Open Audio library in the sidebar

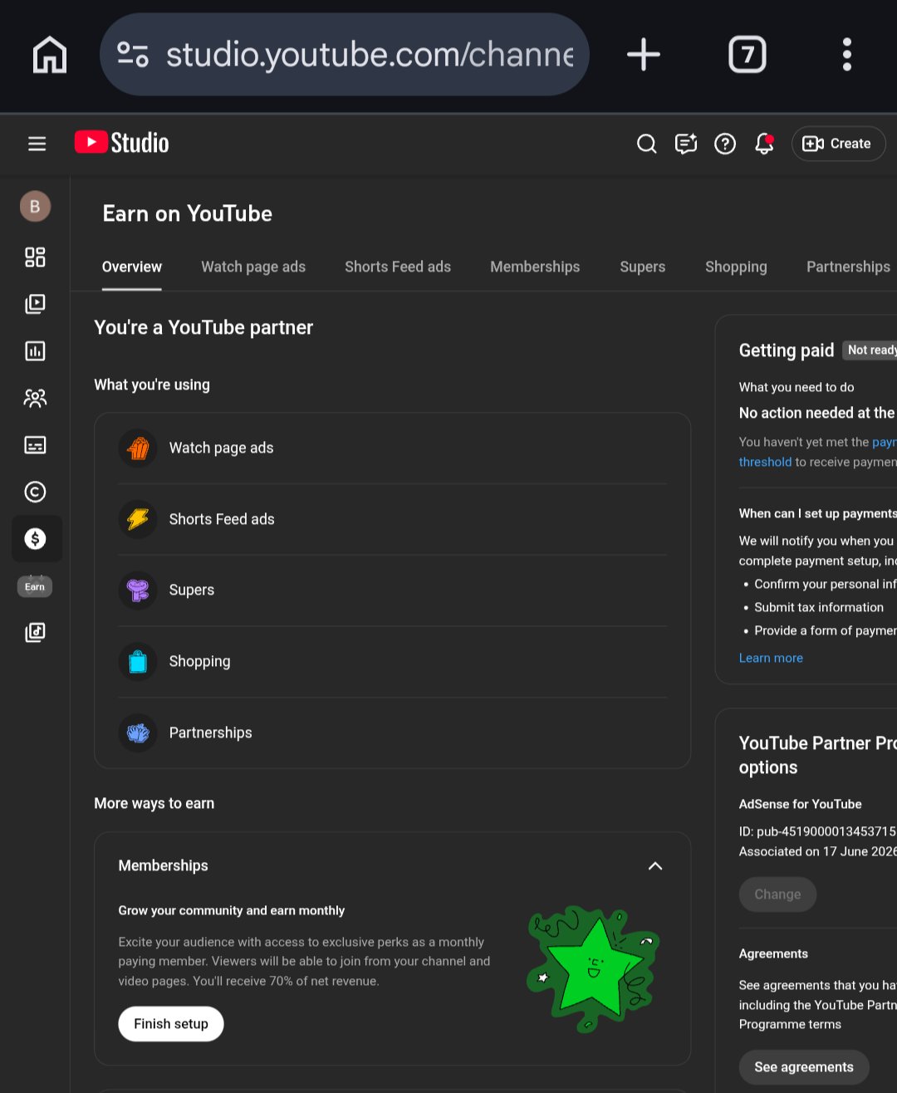coord(35,633)
